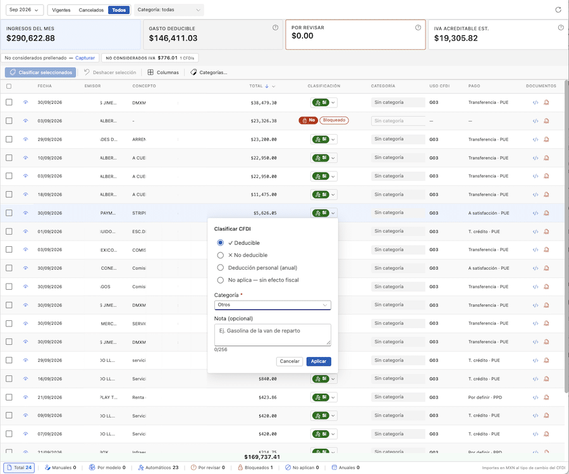Preview the 29/09/2026 $23,200.00 CFDI eye icon
Screen dimensions: 569x474
tap(25, 139)
